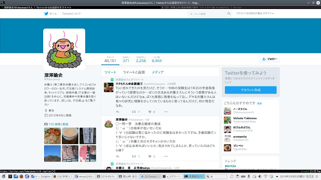Open the salad food photo thumbnail
The image size is (321, 180).
[x=52, y=136]
